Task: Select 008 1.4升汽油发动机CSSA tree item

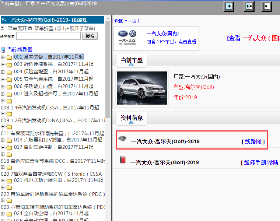Action: pyautogui.click(x=50, y=108)
